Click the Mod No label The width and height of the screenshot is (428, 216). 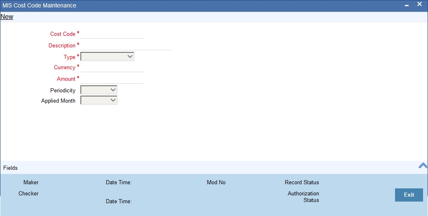(x=216, y=183)
